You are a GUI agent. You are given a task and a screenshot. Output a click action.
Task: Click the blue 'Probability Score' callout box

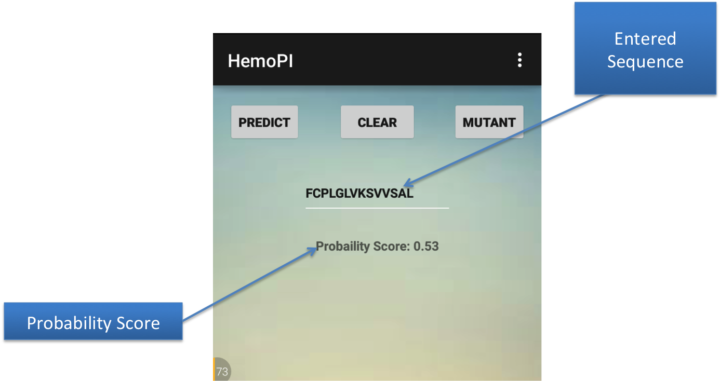click(x=94, y=323)
